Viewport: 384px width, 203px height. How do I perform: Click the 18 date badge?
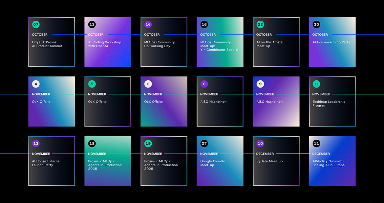pyautogui.click(x=92, y=144)
